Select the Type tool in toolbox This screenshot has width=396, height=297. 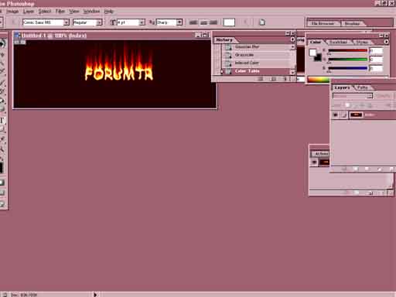click(x=2, y=120)
